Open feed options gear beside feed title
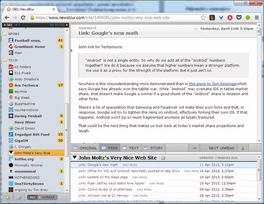264x204 pixels. [x=163, y=158]
